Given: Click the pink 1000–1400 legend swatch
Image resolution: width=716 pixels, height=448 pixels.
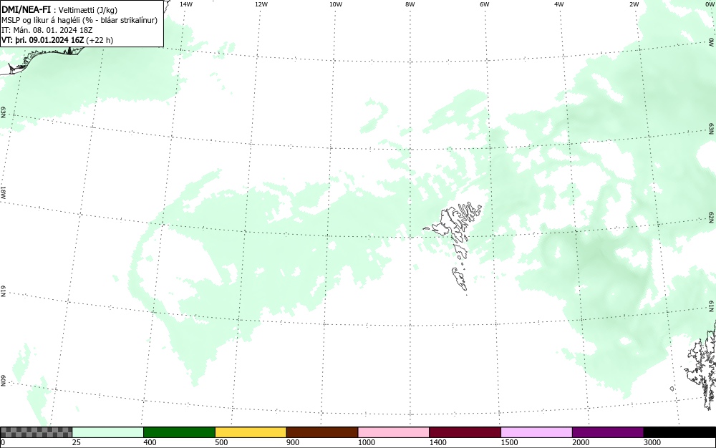Looking at the screenshot, I should pos(394,432).
